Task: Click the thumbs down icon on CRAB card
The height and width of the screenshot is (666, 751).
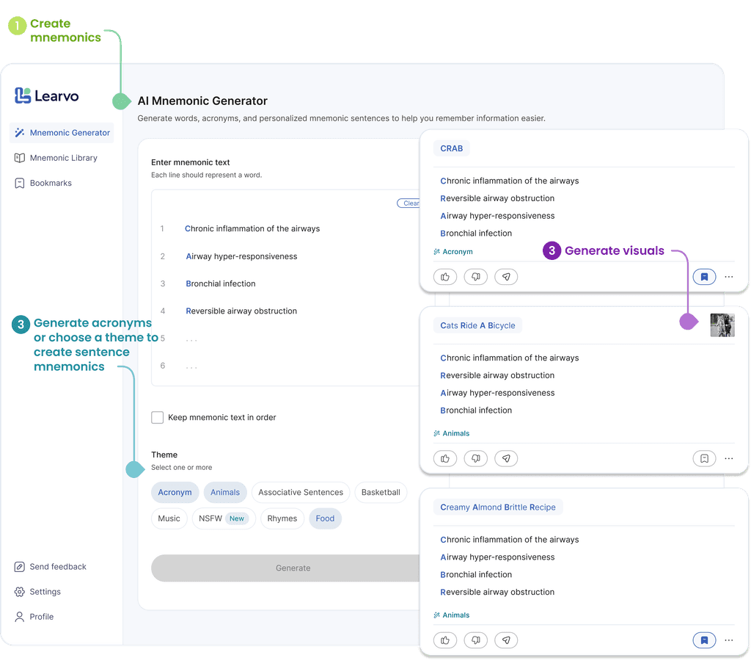Action: coord(475,277)
